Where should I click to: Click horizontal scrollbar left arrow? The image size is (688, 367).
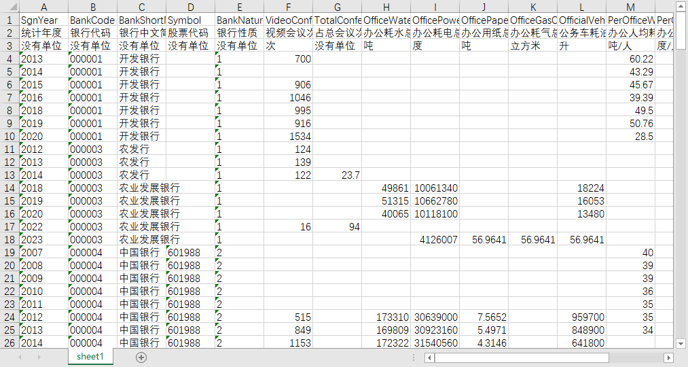pos(430,357)
